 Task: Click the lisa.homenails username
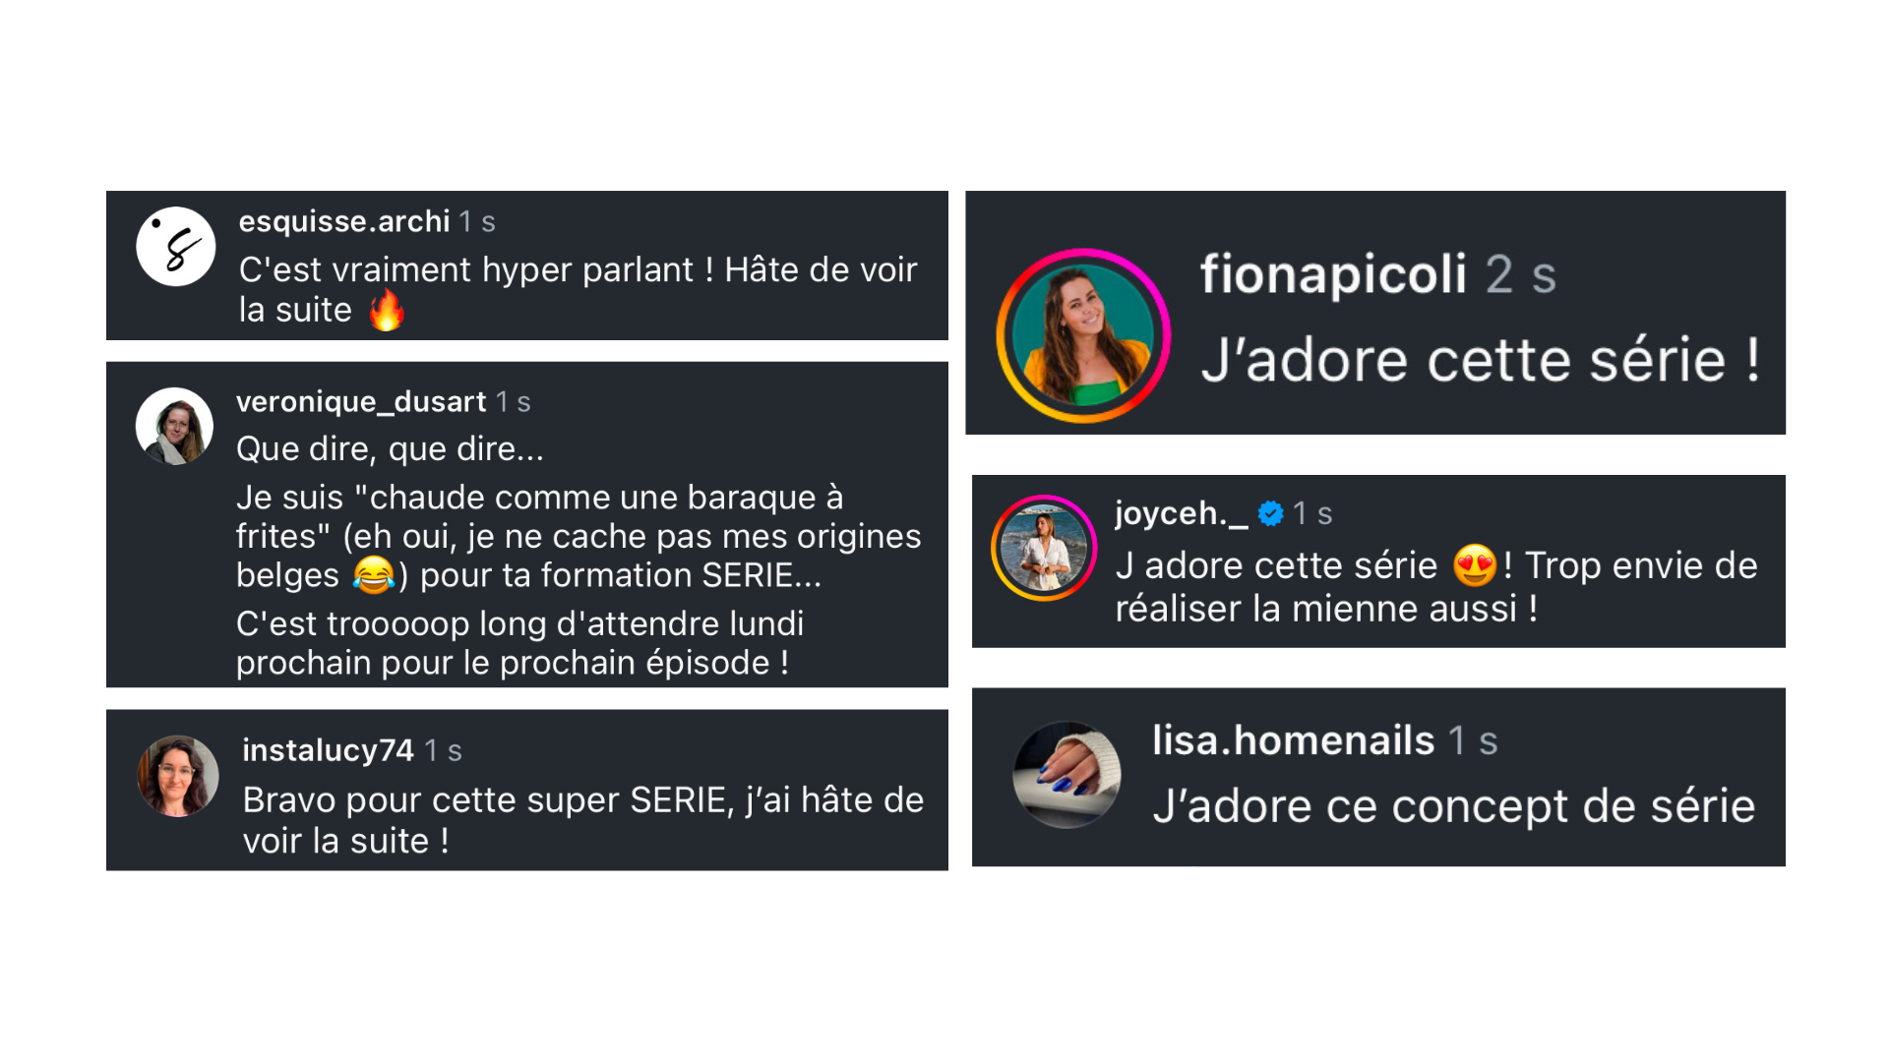tap(1294, 740)
